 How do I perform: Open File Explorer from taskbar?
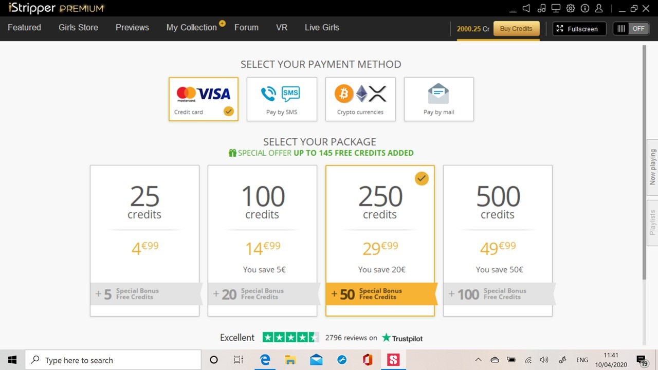coord(290,360)
